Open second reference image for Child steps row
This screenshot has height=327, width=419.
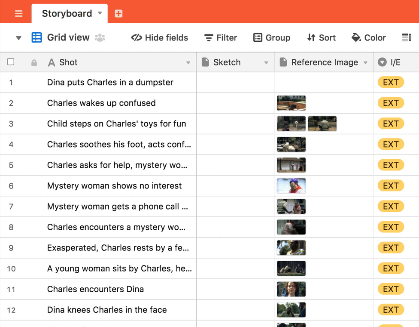(x=322, y=124)
